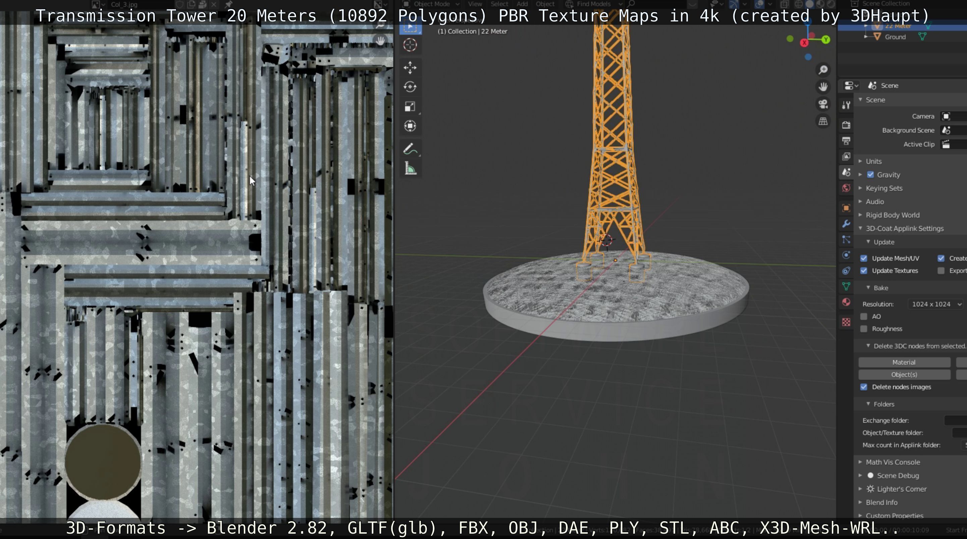Open the Active Tool properties tab
This screenshot has width=967, height=539.
coord(846,105)
